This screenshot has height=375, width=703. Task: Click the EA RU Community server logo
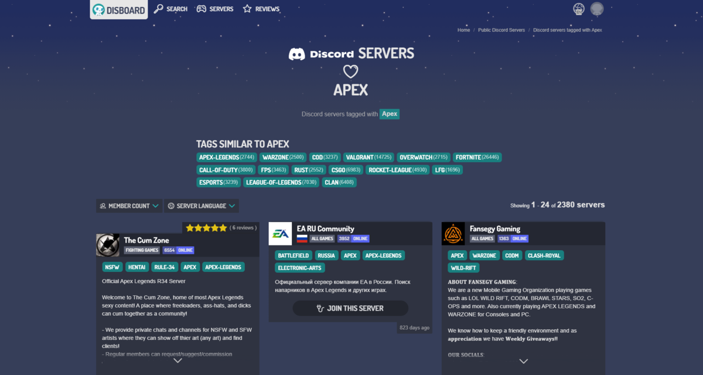pos(280,234)
